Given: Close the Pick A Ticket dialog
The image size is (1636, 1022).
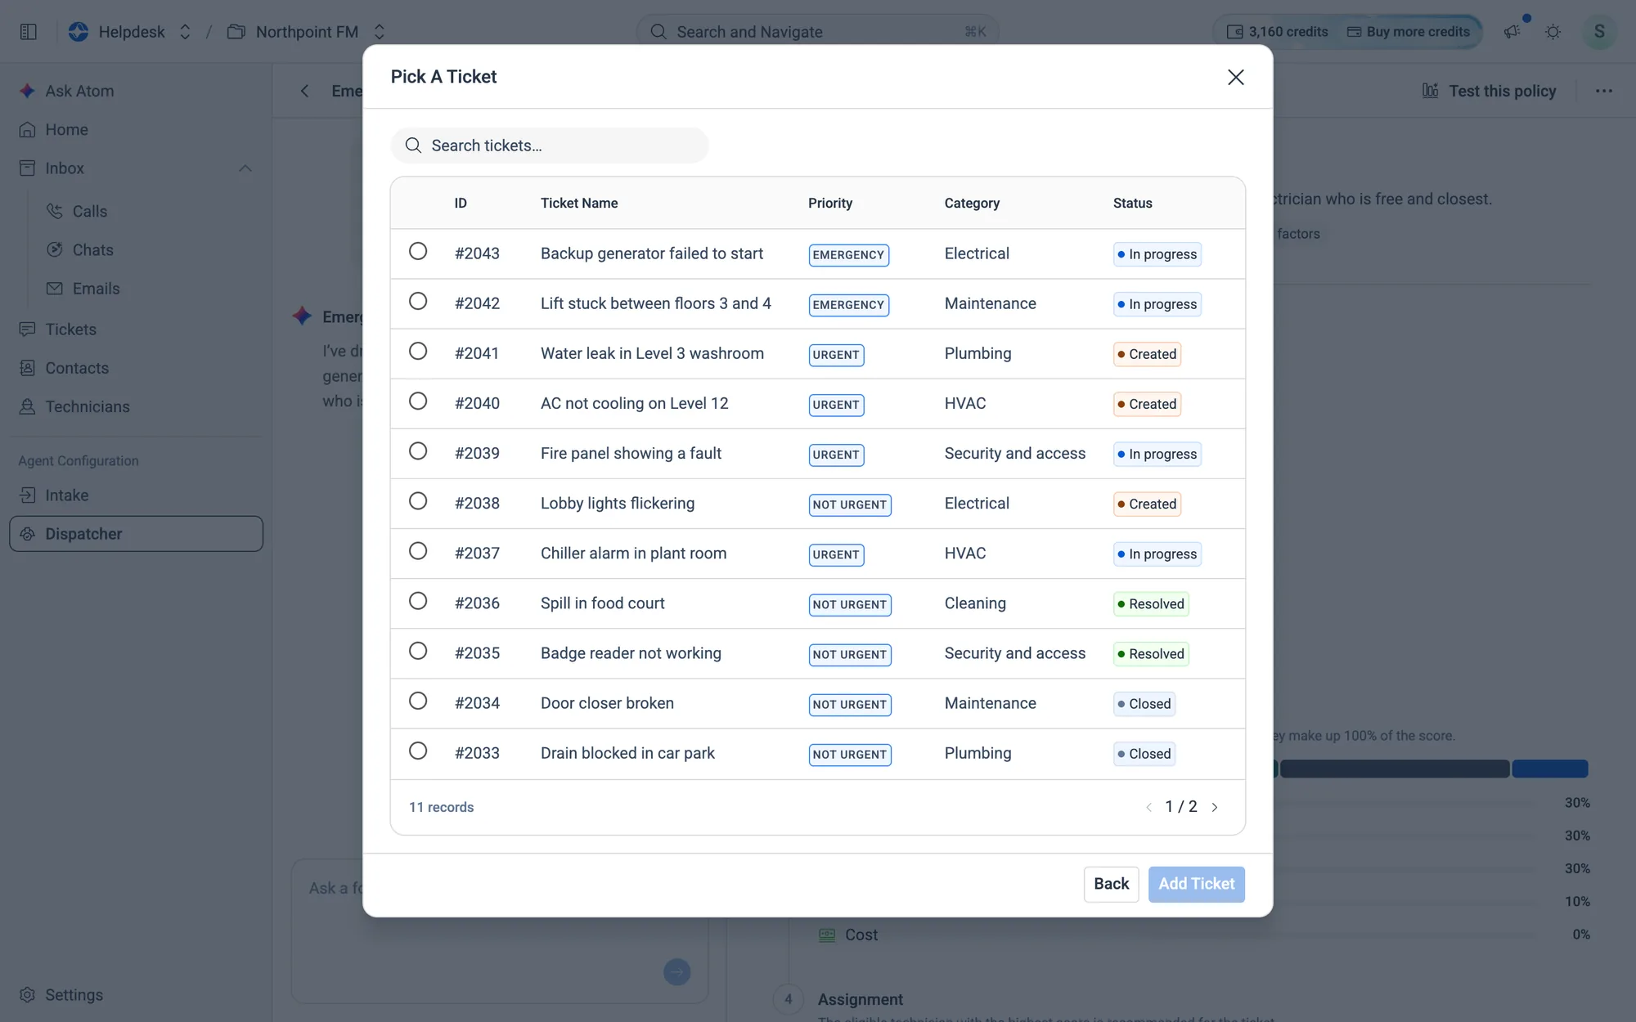Looking at the screenshot, I should point(1235,77).
